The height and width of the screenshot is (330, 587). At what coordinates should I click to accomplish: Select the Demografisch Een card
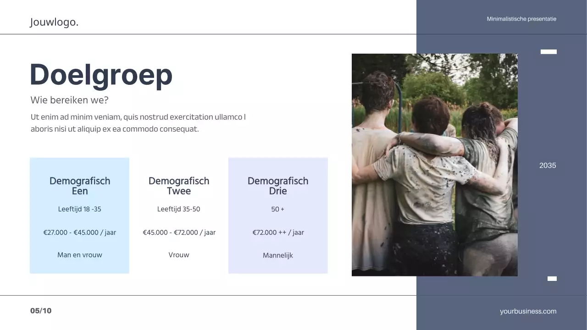[x=79, y=215]
